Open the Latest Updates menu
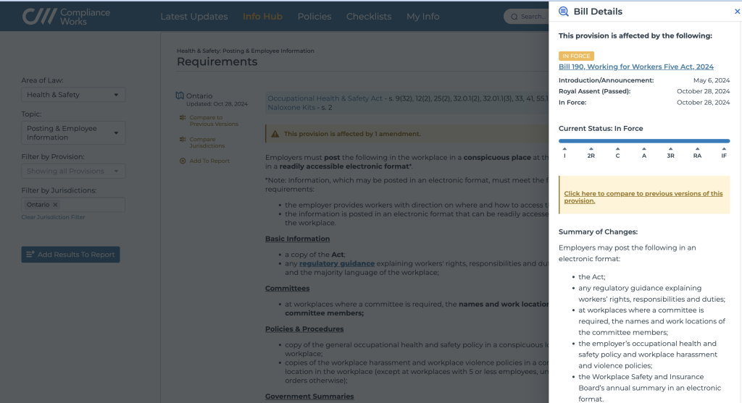The image size is (742, 403). [x=194, y=17]
